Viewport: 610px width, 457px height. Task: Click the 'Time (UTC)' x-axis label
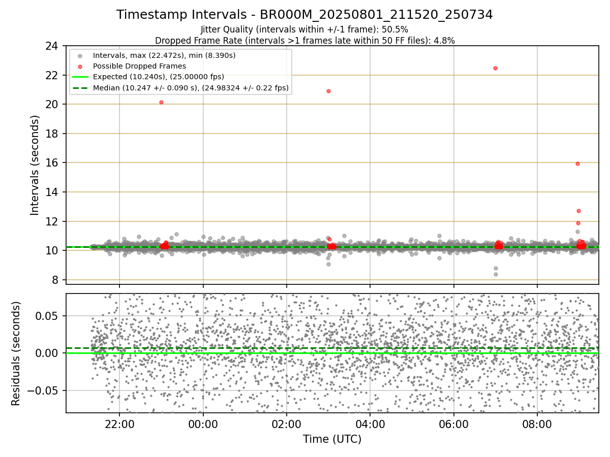[x=332, y=439]
